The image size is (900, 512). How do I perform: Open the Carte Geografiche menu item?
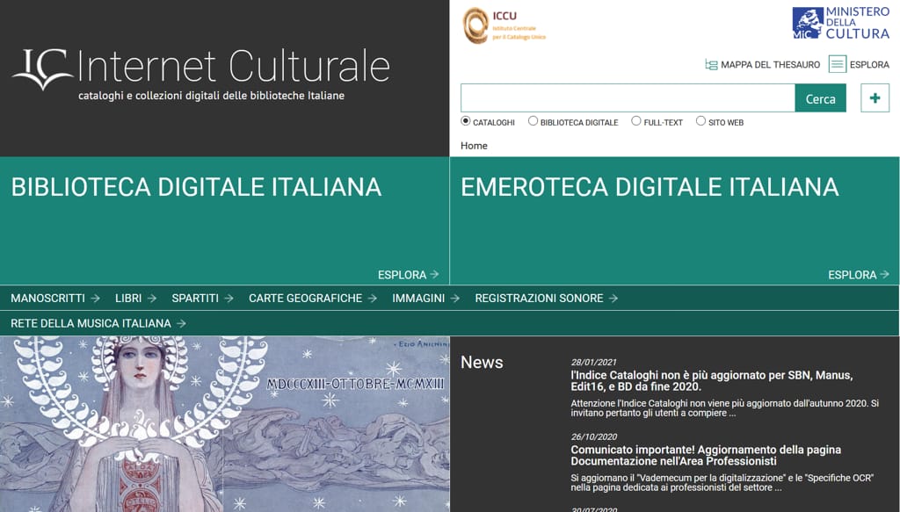pyautogui.click(x=313, y=298)
